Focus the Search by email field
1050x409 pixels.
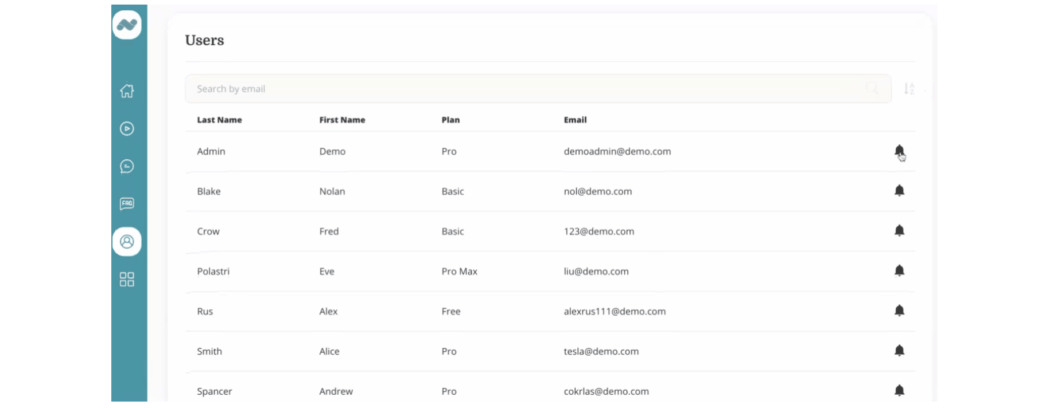(516, 89)
